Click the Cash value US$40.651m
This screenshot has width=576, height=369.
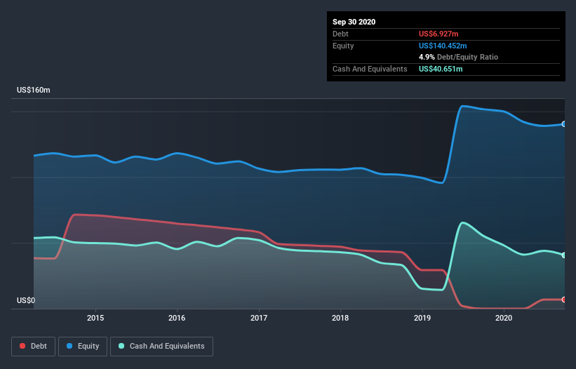(x=441, y=69)
